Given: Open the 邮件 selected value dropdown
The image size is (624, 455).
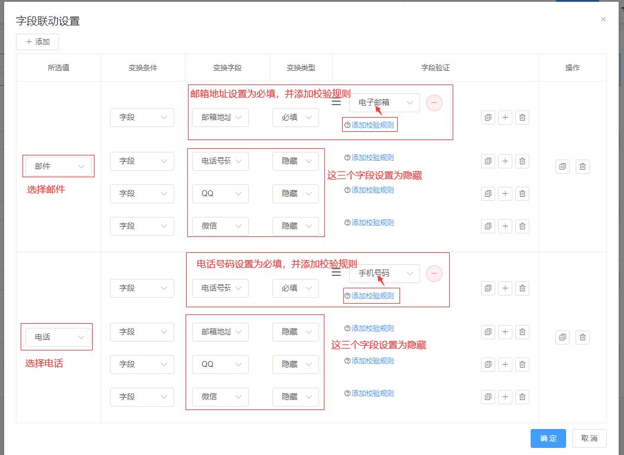Looking at the screenshot, I should [x=58, y=167].
